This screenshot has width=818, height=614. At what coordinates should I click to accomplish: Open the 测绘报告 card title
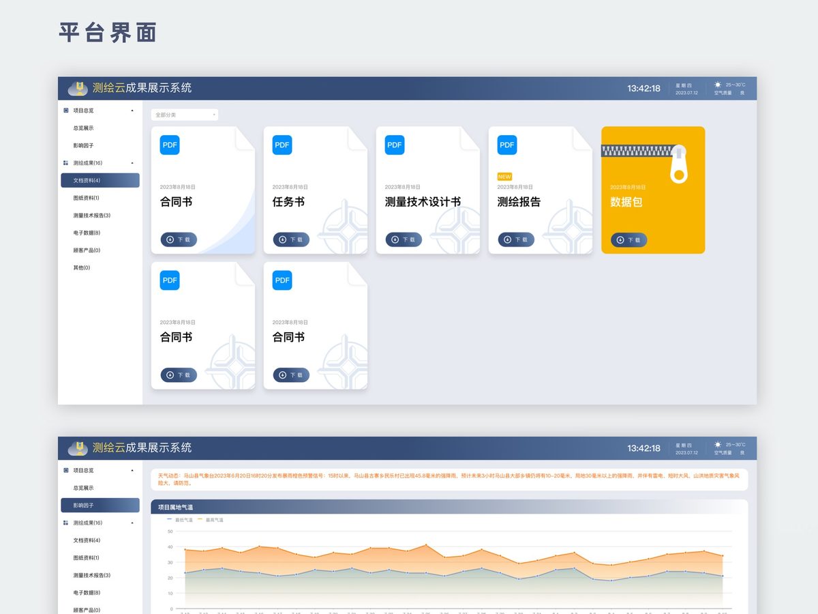pyautogui.click(x=519, y=202)
